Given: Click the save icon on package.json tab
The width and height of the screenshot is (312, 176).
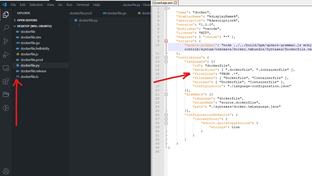Looking at the screenshot, I should click(154, 3).
